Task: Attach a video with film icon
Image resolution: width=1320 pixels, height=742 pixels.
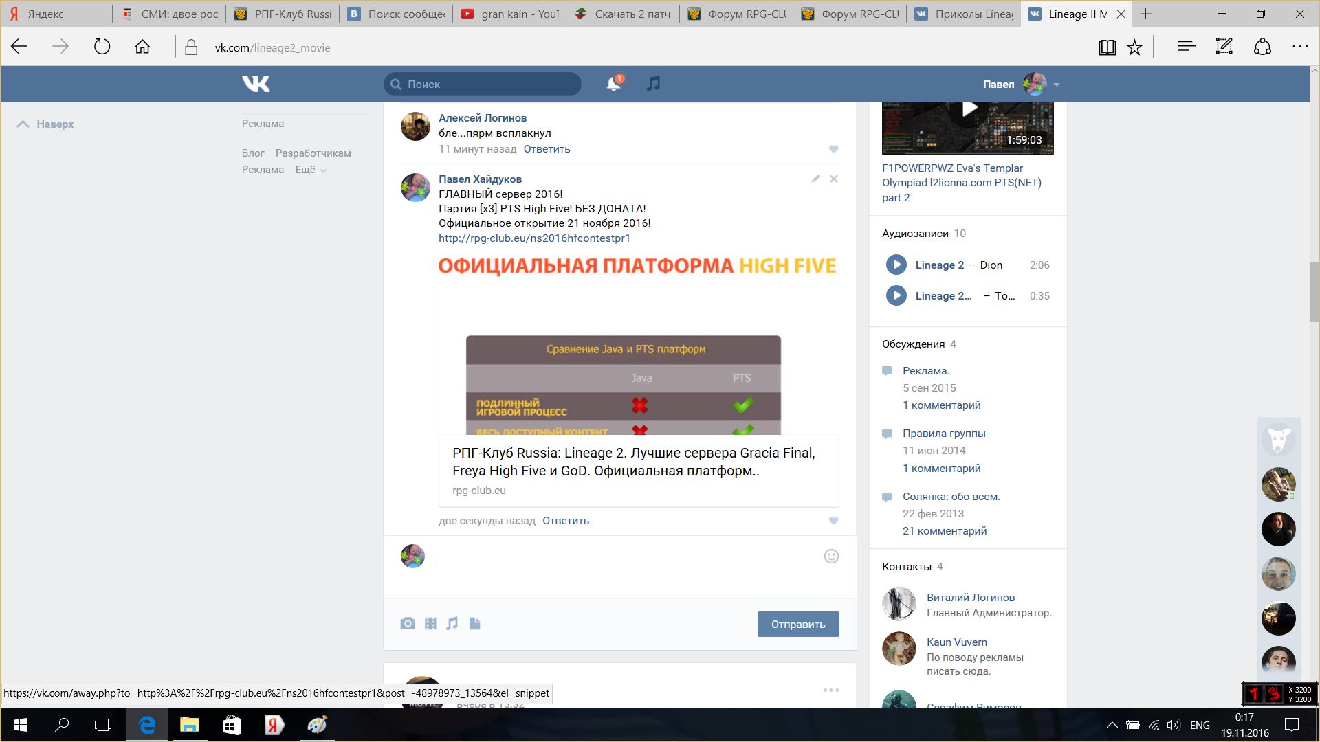Action: (x=430, y=624)
